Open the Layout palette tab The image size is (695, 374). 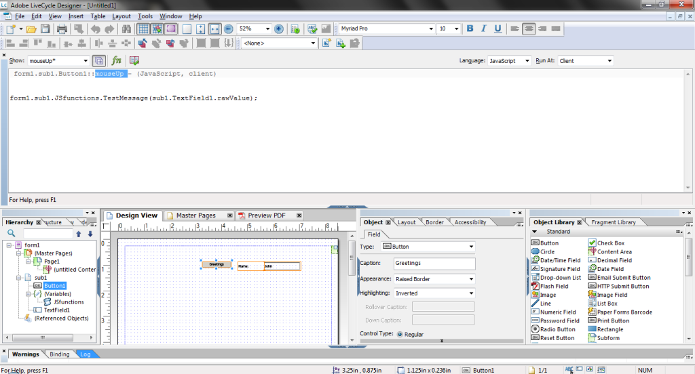tap(407, 222)
